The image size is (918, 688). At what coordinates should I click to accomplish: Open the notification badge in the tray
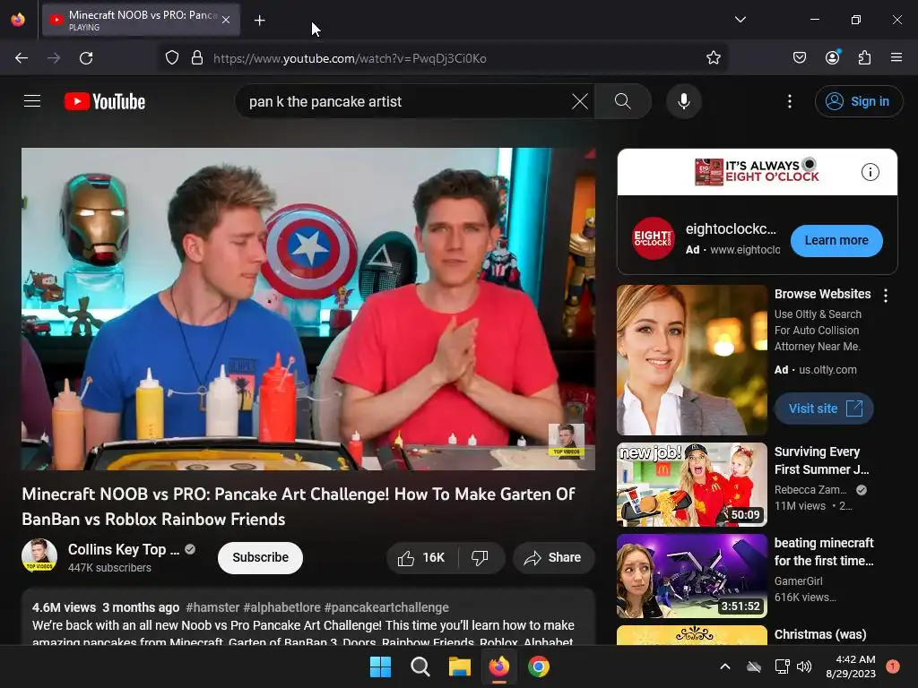coord(892,666)
